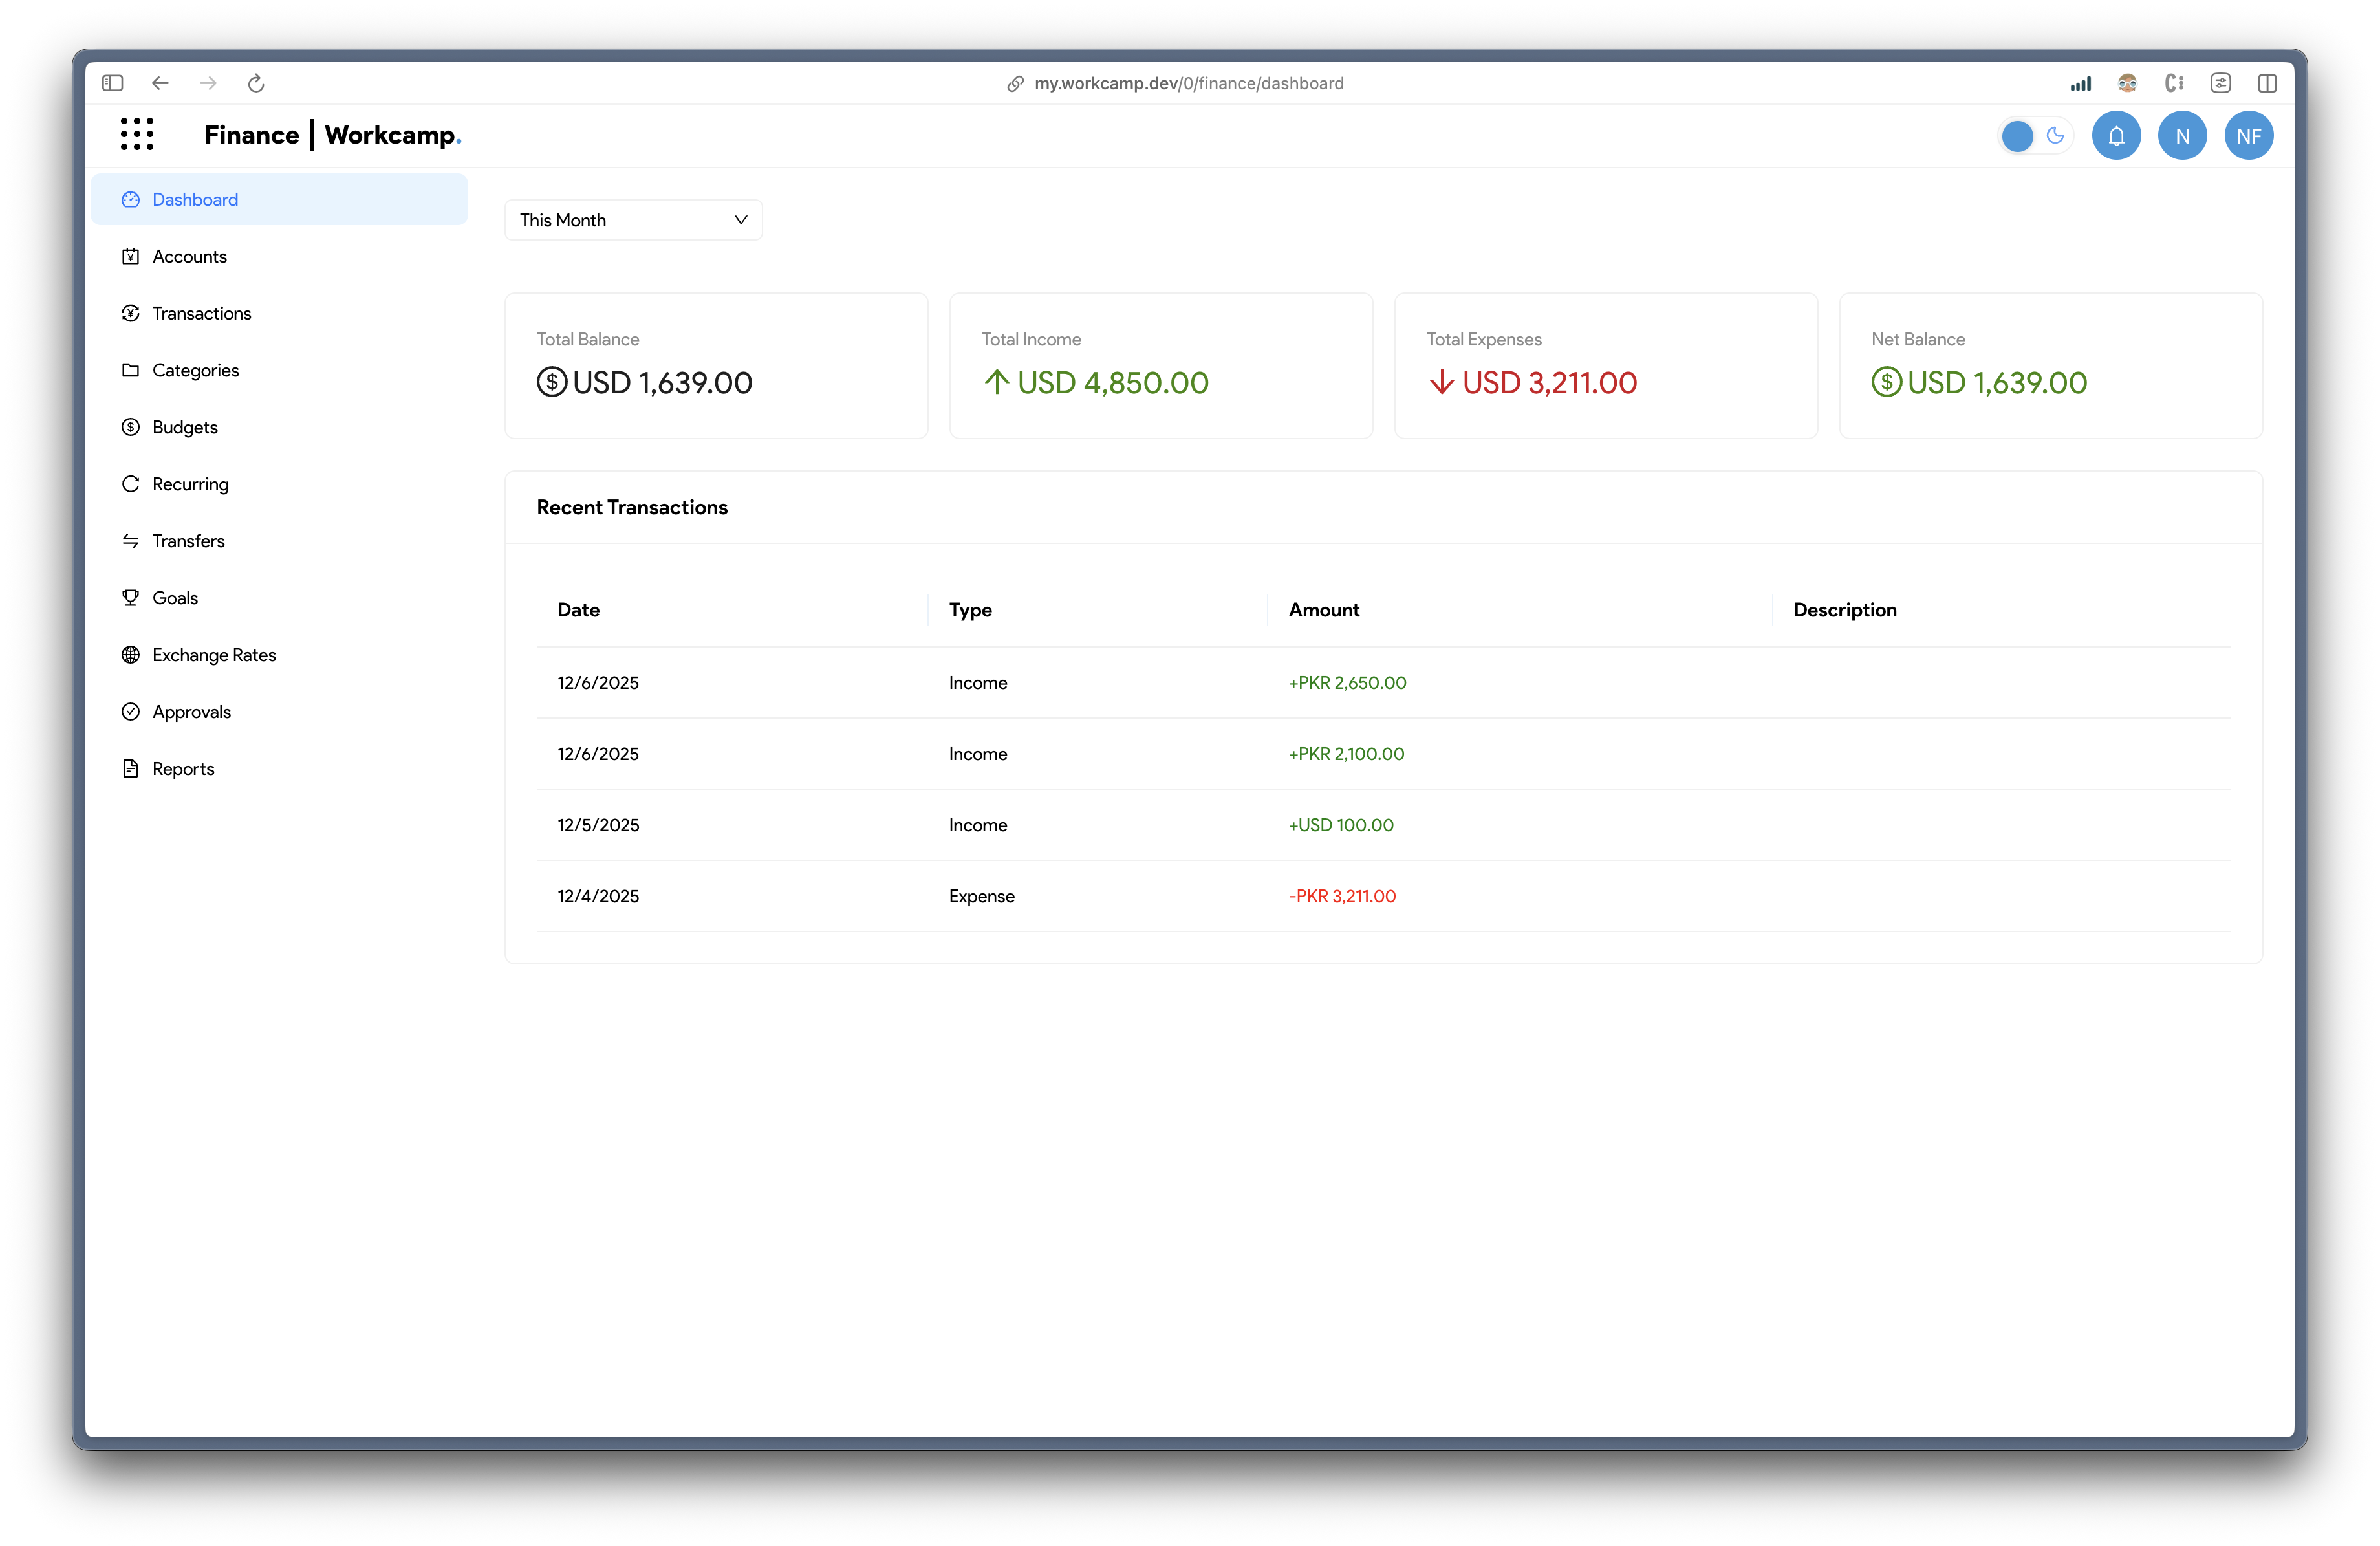Click the notification bell icon
The width and height of the screenshot is (2380, 1546).
point(2117,135)
